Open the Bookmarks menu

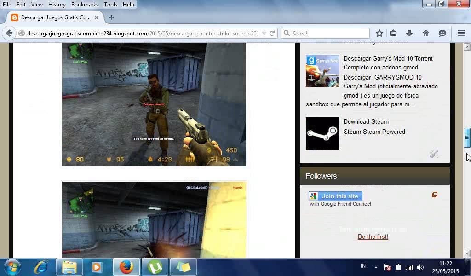85,5
